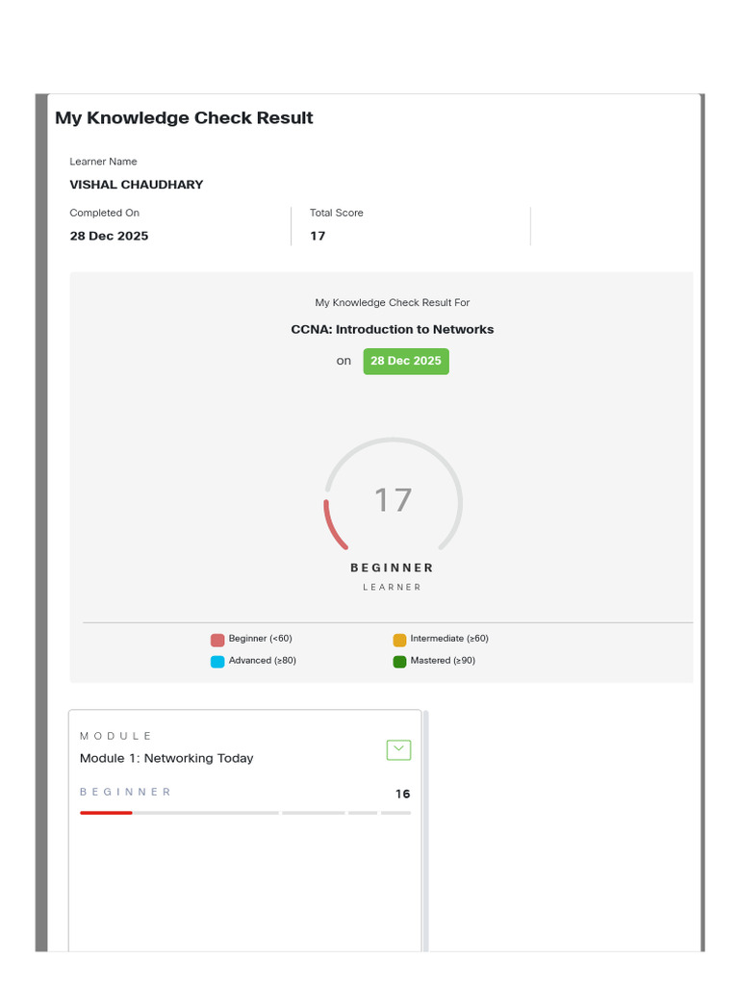Viewport: 739px width, 985px height.
Task: Click the Beginner (<60) red legend swatch
Action: coord(217,640)
